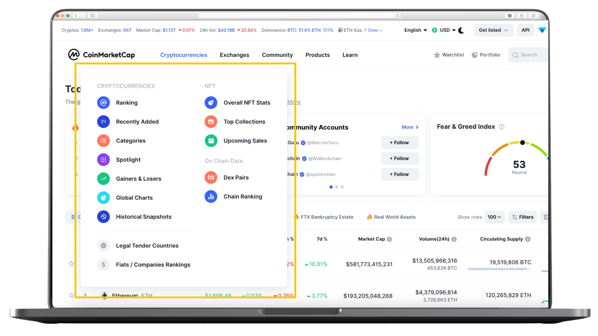Sort by the 7d % column header
The height and width of the screenshot is (336, 598).
pos(322,239)
